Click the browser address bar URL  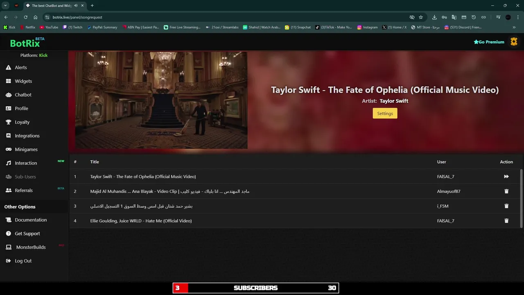(x=77, y=17)
